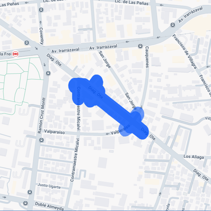The width and height of the screenshot is (211, 211).
Task: Select the bus stop beside Justo Ugarte street
Action: click(30, 192)
